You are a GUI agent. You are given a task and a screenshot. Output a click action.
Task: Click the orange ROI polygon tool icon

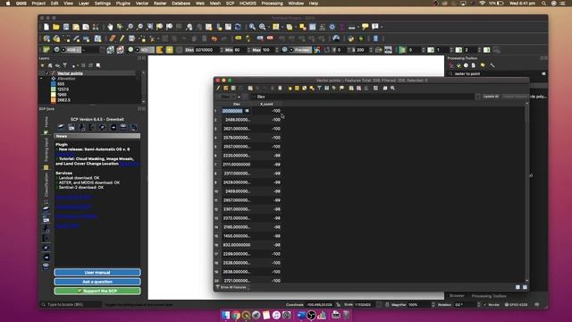160,50
